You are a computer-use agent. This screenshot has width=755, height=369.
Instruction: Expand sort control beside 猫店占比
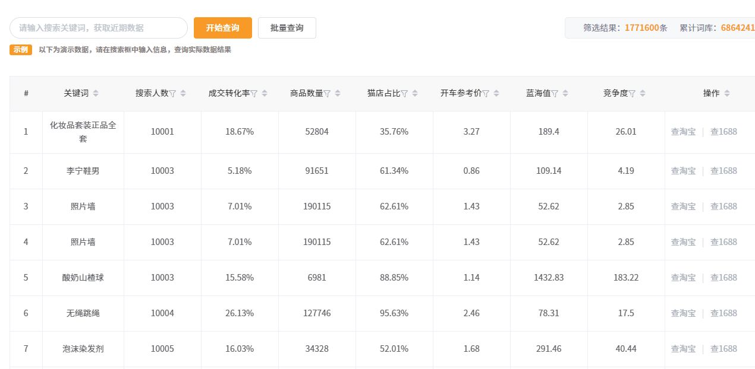pyautogui.click(x=414, y=93)
